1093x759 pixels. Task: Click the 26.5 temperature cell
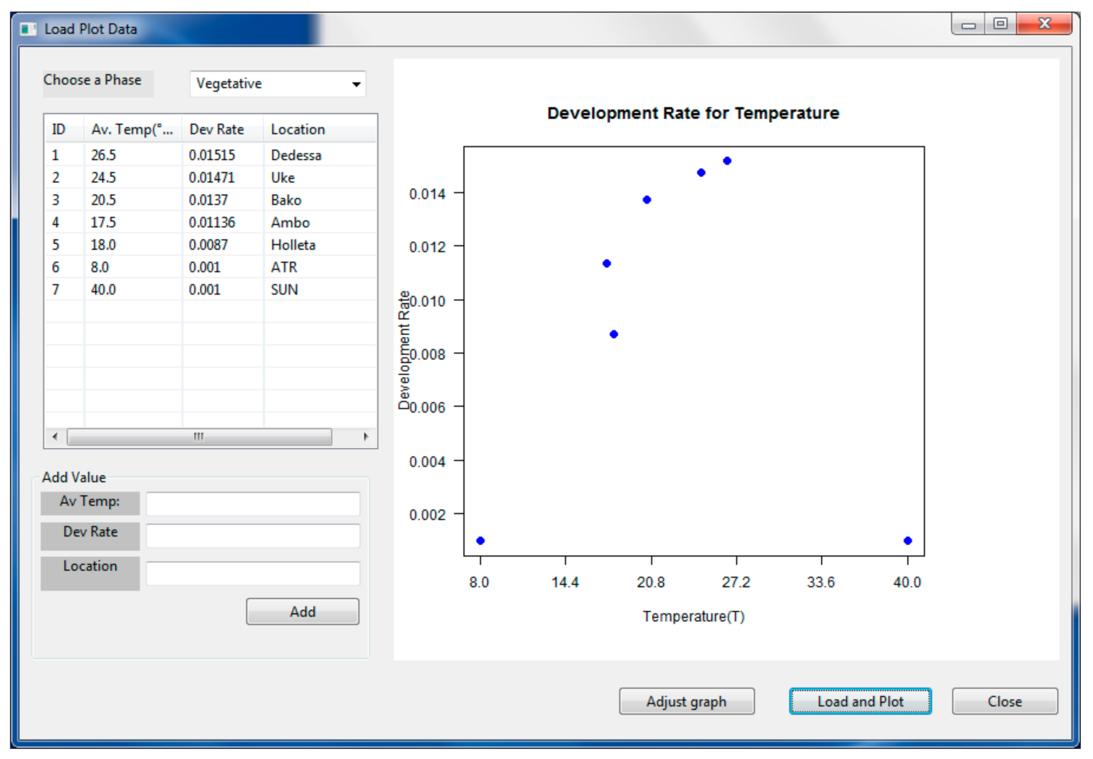(103, 155)
